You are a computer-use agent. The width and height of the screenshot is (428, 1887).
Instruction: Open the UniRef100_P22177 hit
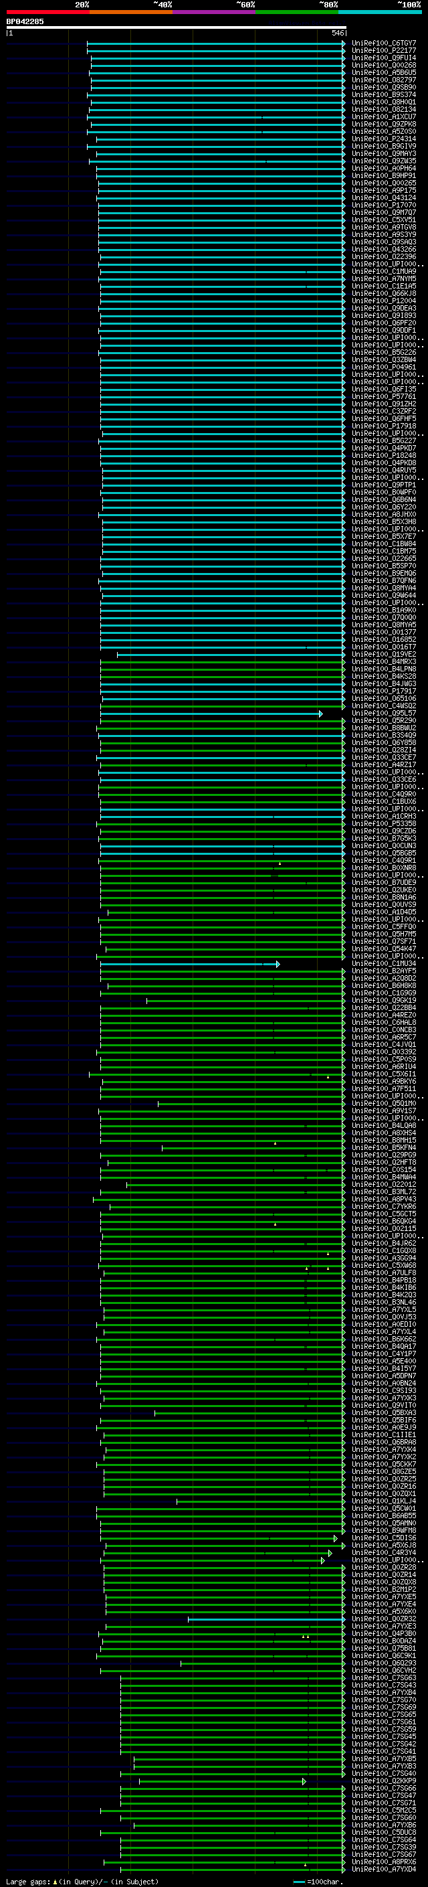[384, 51]
